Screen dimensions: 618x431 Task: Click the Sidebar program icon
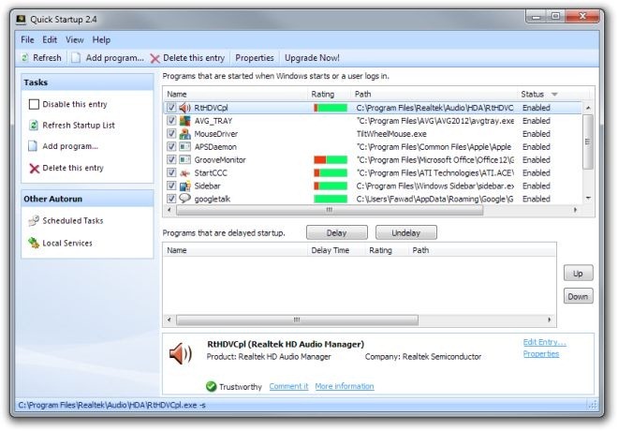(x=184, y=186)
